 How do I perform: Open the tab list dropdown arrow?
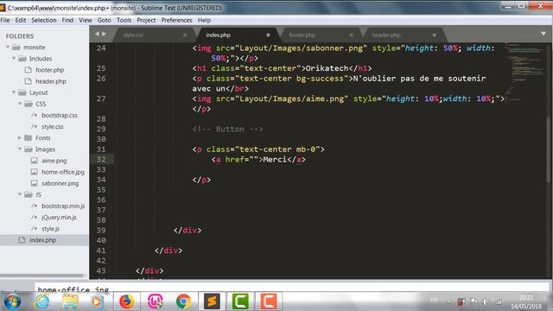pos(543,34)
